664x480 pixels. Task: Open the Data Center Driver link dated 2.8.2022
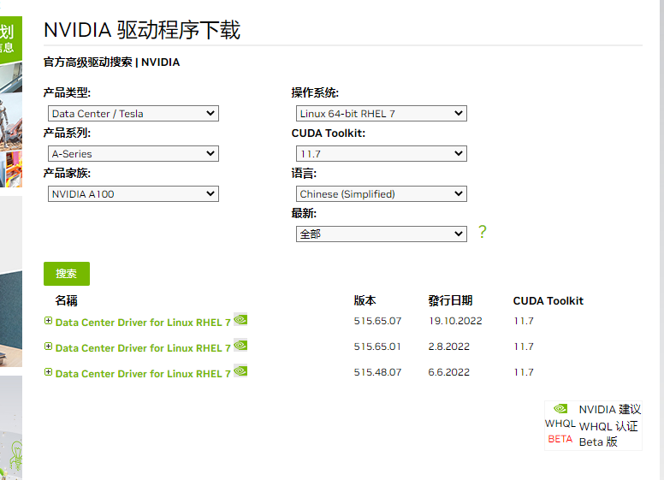click(x=143, y=348)
